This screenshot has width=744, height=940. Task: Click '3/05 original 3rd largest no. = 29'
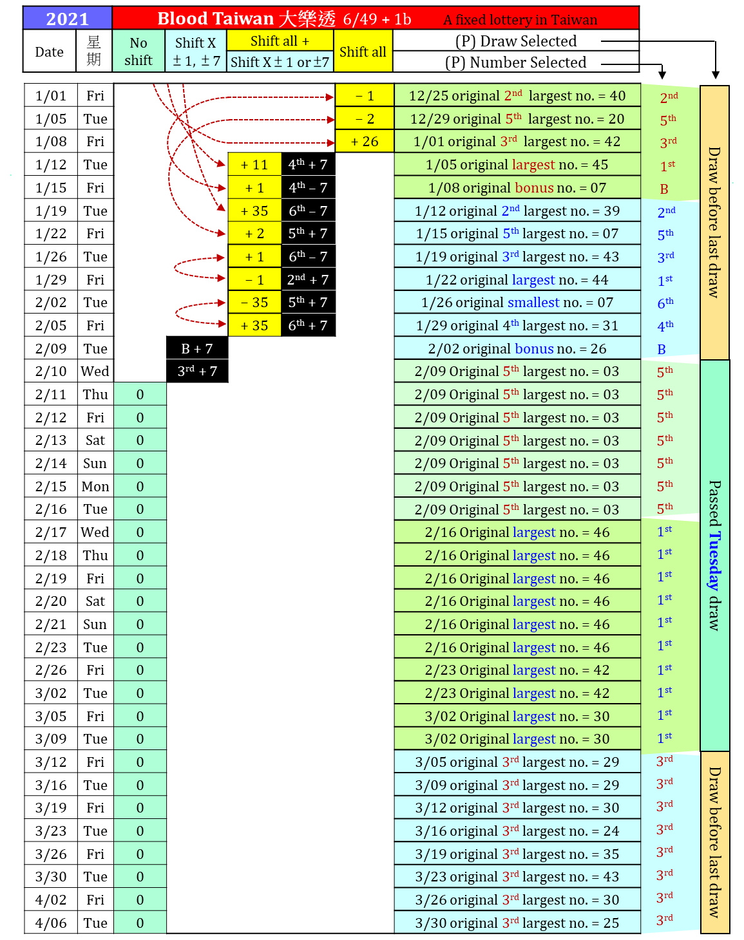pos(517,762)
